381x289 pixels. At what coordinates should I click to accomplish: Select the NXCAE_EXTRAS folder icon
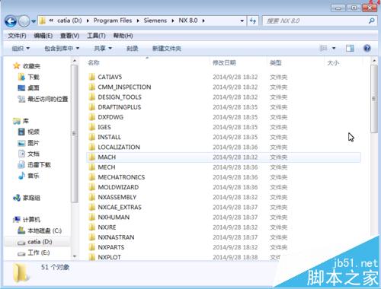point(92,207)
